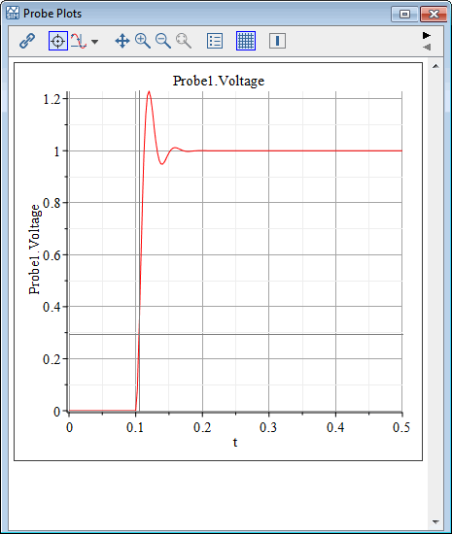Click the Probe1.Voltage plot title
452x534 pixels.
pyautogui.click(x=219, y=81)
